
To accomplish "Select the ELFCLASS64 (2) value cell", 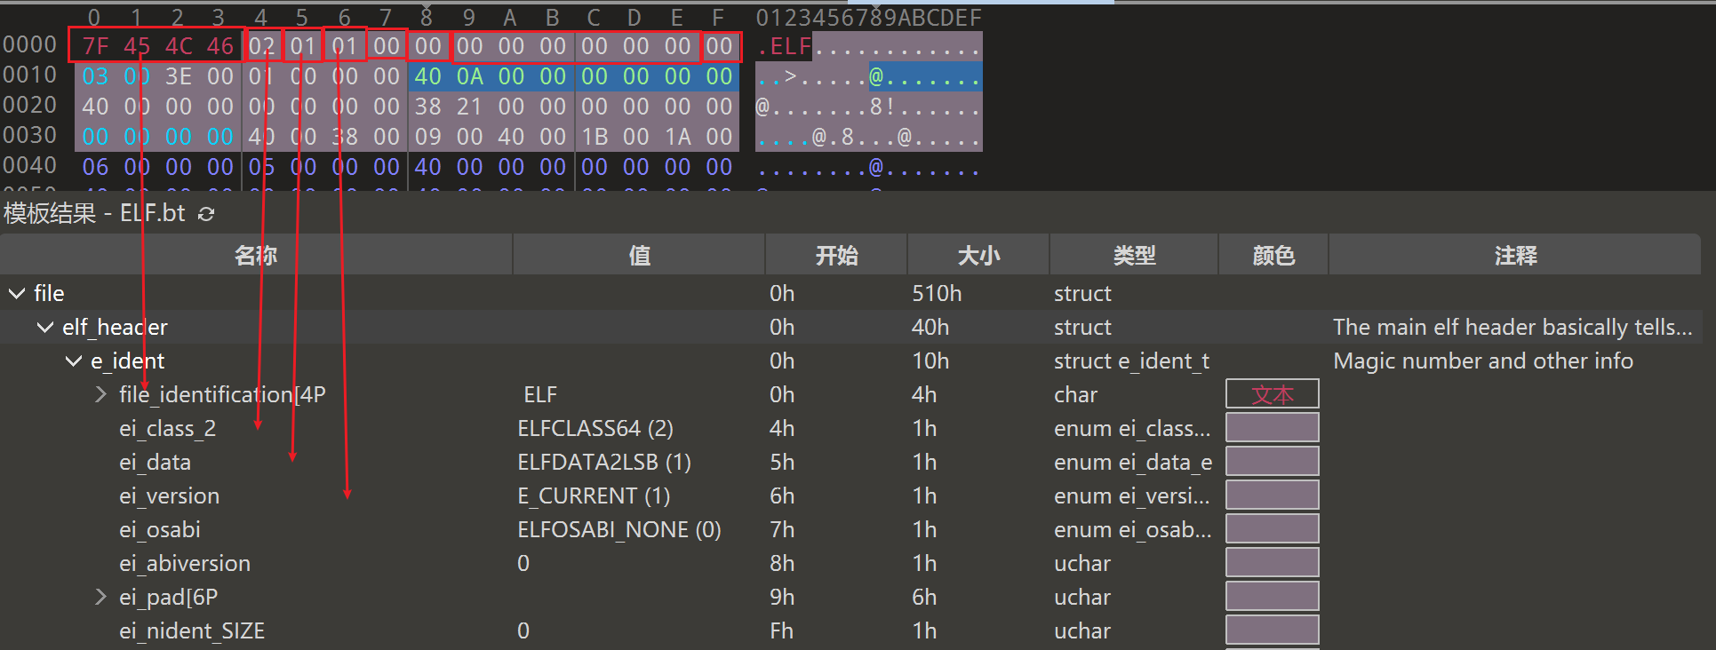I will point(595,428).
